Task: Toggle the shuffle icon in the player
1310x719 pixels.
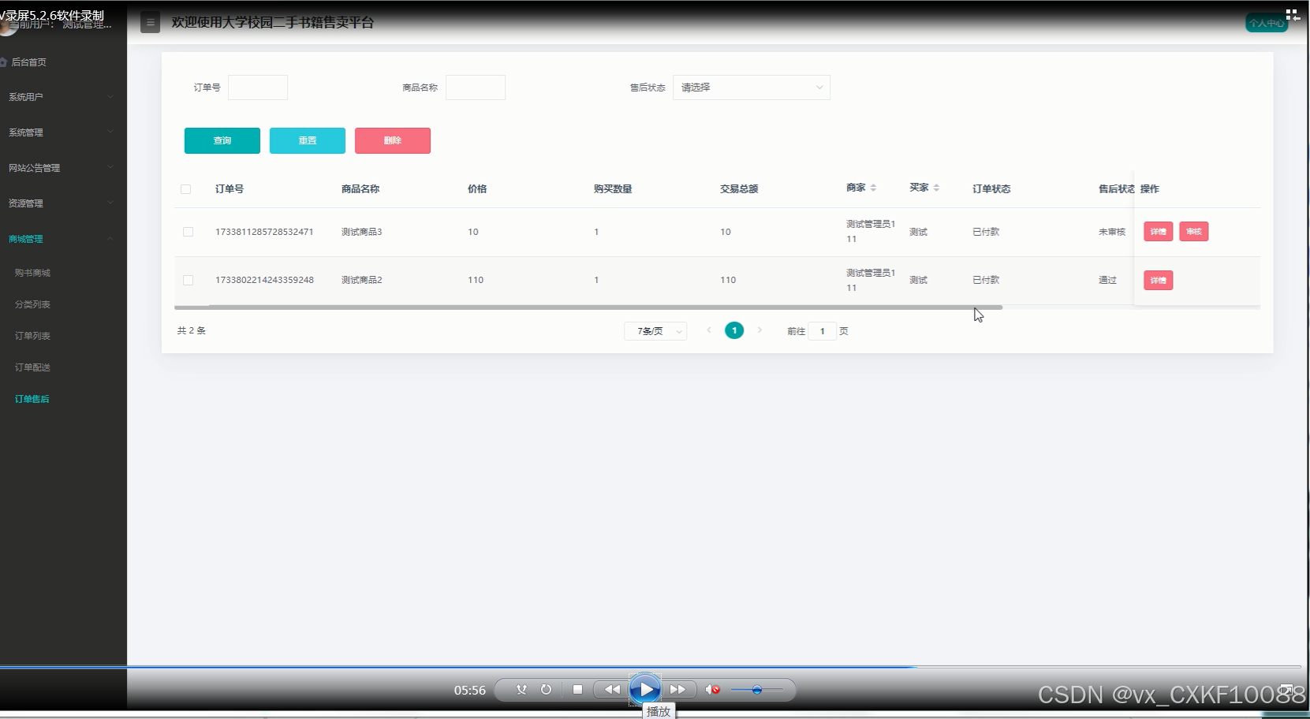Action: click(x=521, y=690)
